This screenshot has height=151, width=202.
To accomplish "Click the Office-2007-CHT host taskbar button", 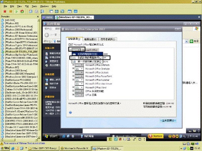I will pos(43,148).
